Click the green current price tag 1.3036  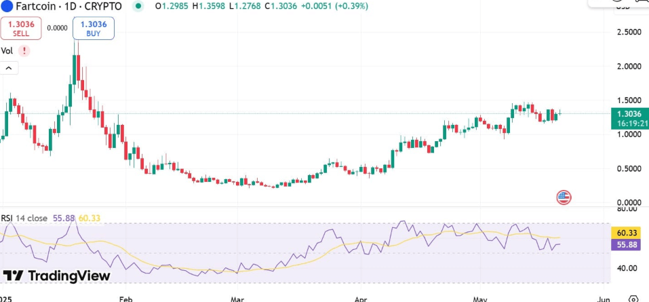629,119
